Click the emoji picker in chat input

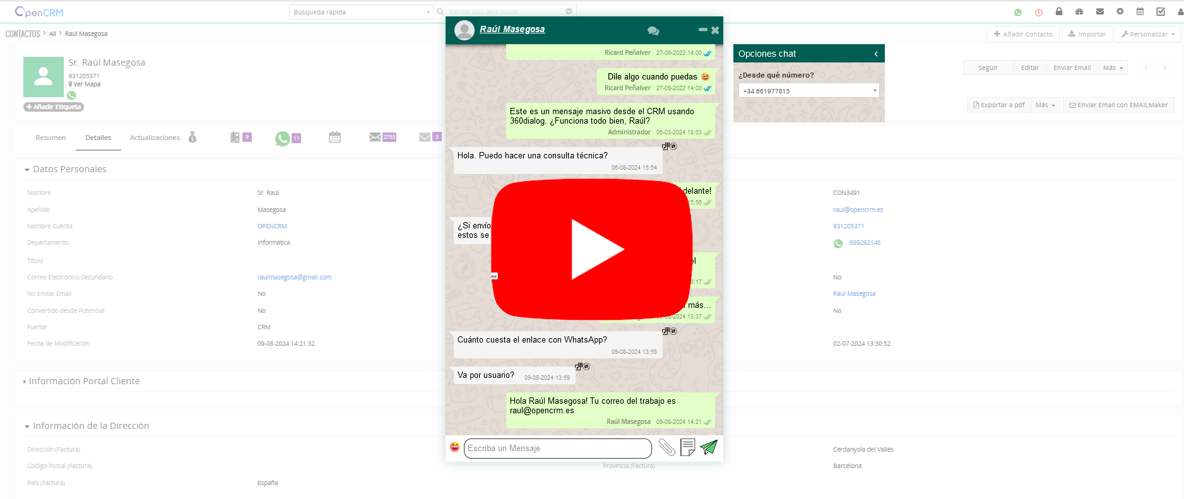click(x=454, y=447)
